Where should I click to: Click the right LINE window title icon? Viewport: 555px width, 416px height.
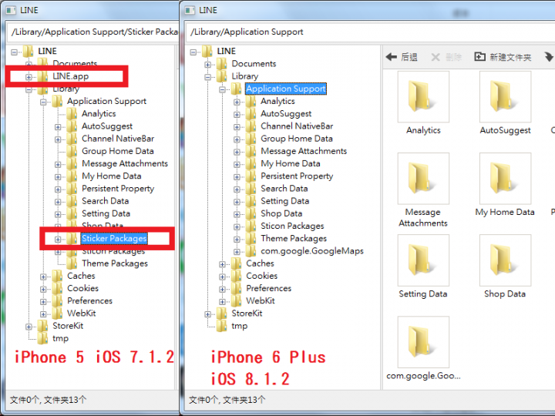coord(190,10)
